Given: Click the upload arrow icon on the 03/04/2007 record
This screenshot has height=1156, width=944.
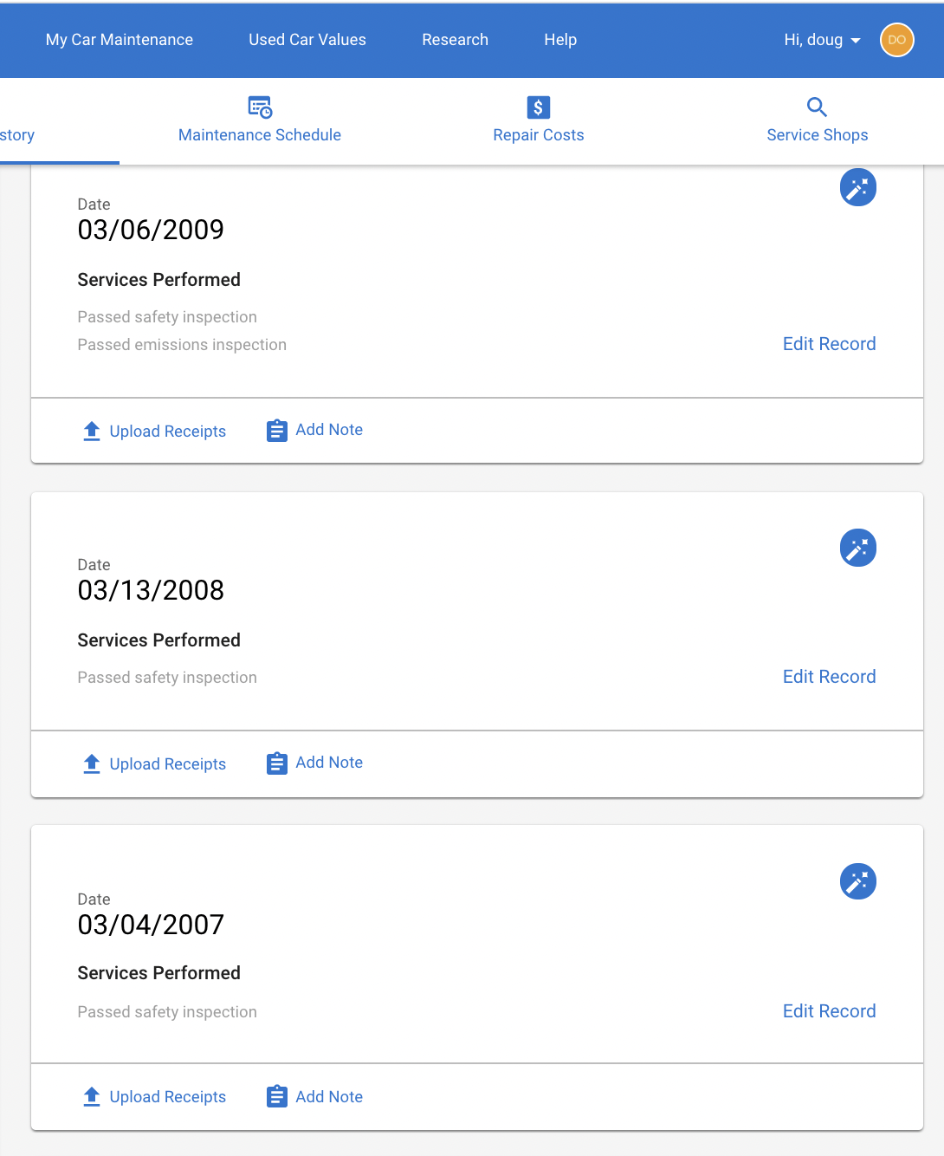Looking at the screenshot, I should 92,1096.
